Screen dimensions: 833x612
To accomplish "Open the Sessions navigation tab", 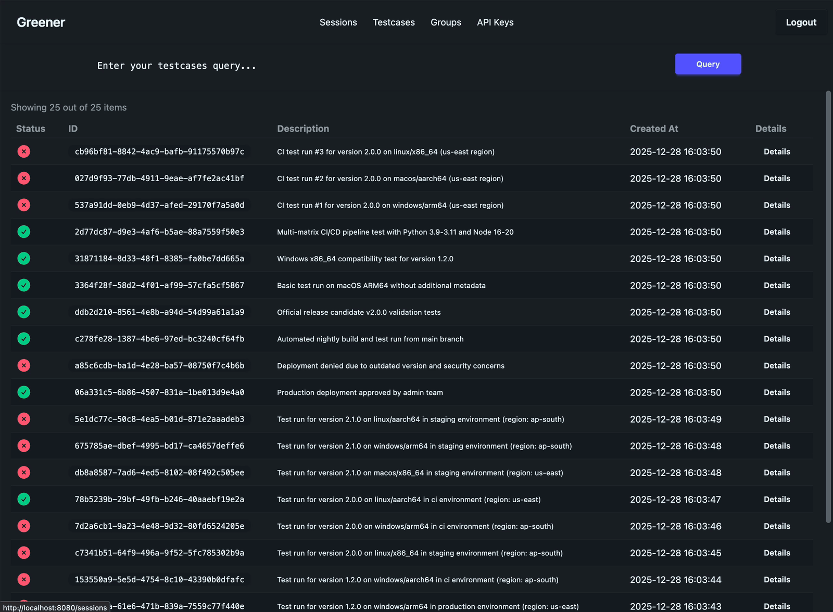I will tap(338, 22).
